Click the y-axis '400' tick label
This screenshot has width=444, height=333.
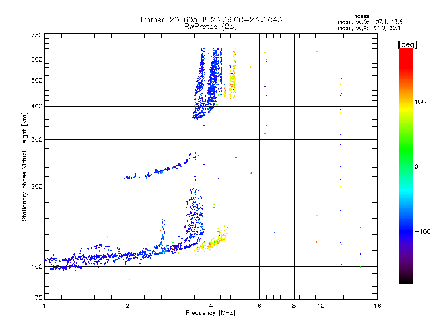37,106
